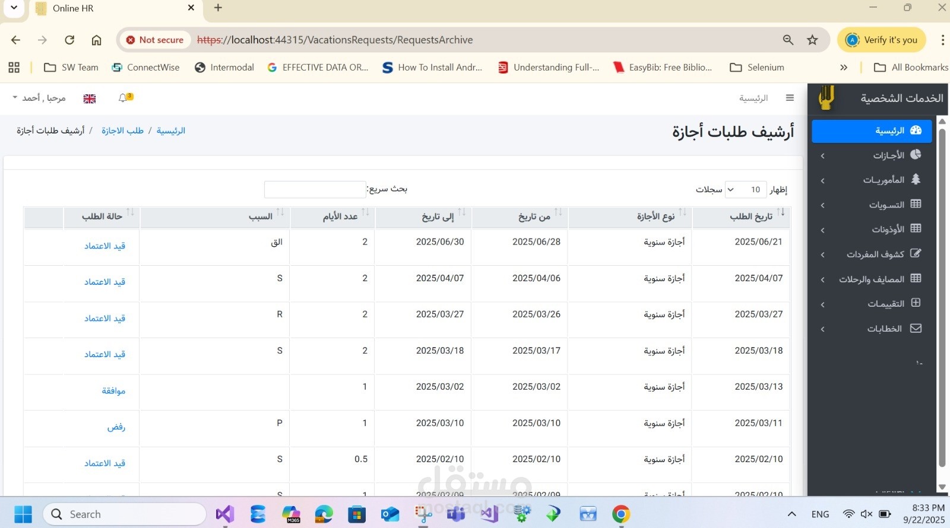Sort by نوع الأجازة column header
The width and height of the screenshot is (950, 528).
click(x=630, y=217)
